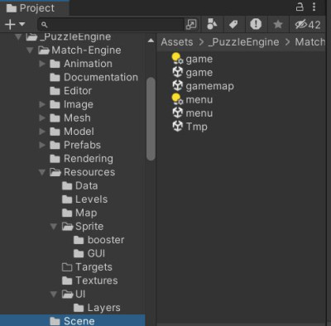The height and width of the screenshot is (326, 331).
Task: Expand the Animation folder
Action: pos(42,64)
